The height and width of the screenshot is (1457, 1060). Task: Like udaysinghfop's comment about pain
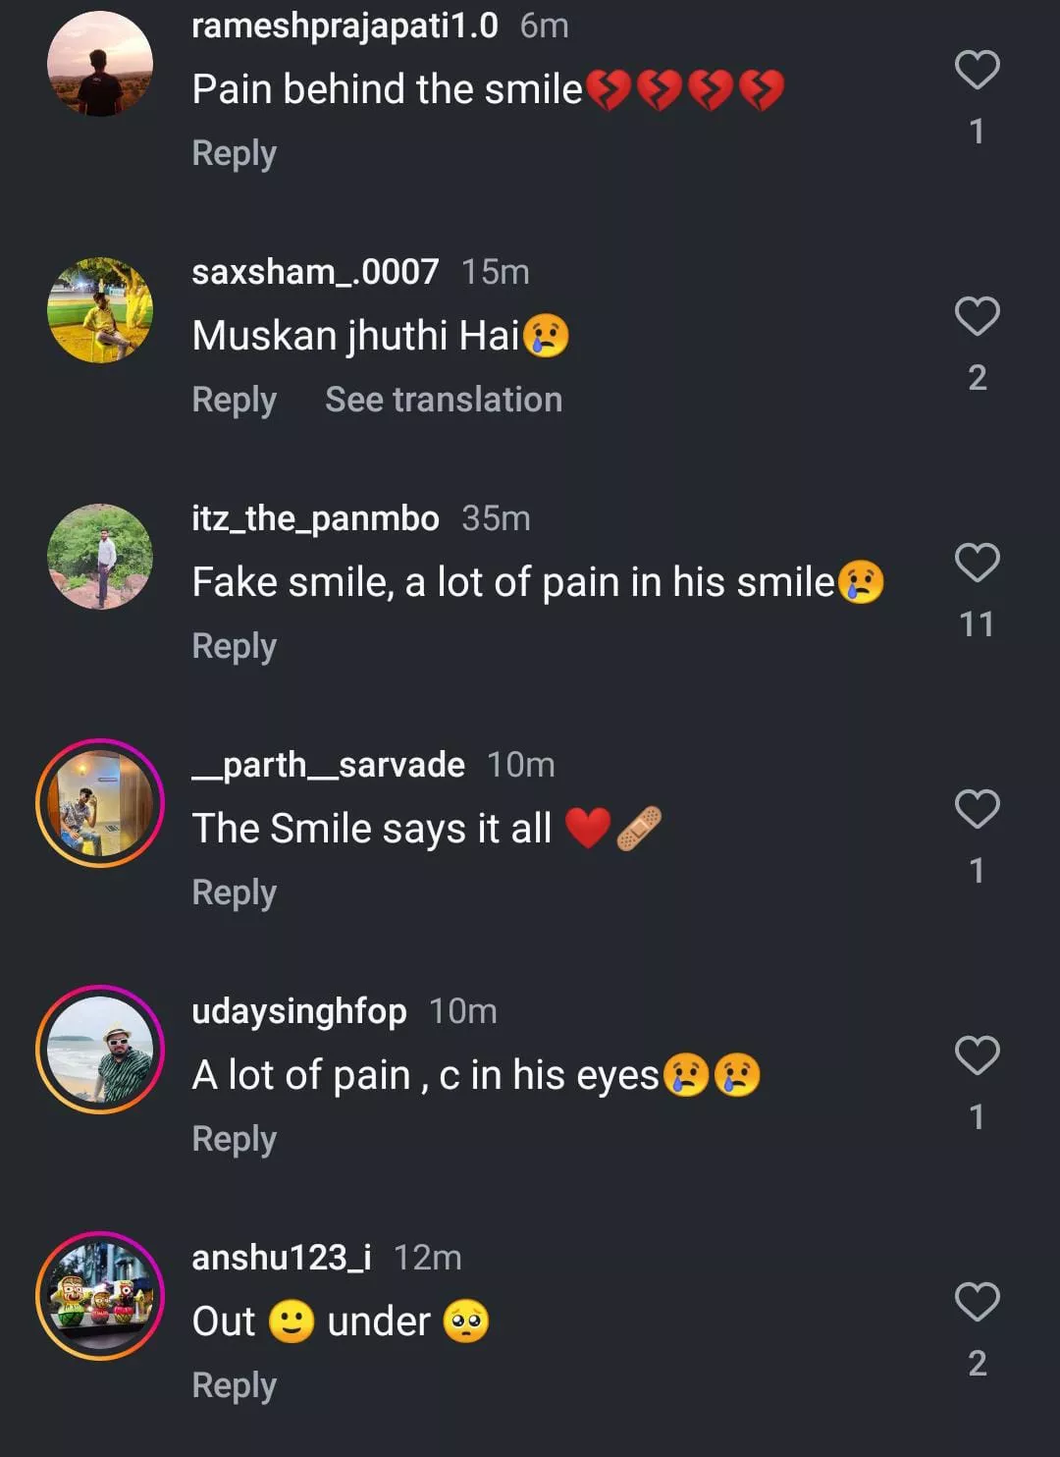(977, 1055)
